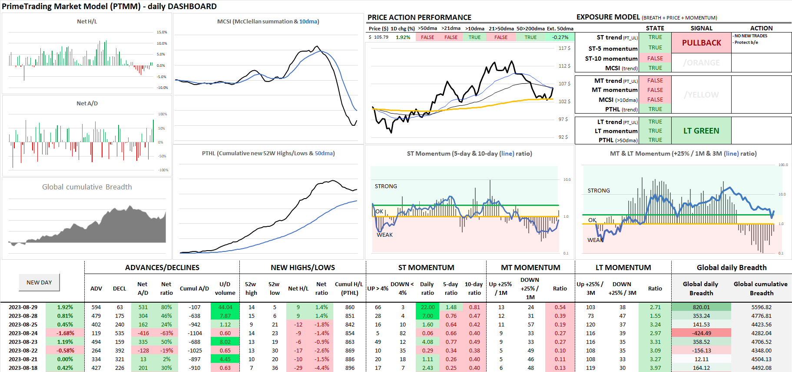The image size is (792, 372).
Task: Click the U/D volume column header
Action: point(225,288)
